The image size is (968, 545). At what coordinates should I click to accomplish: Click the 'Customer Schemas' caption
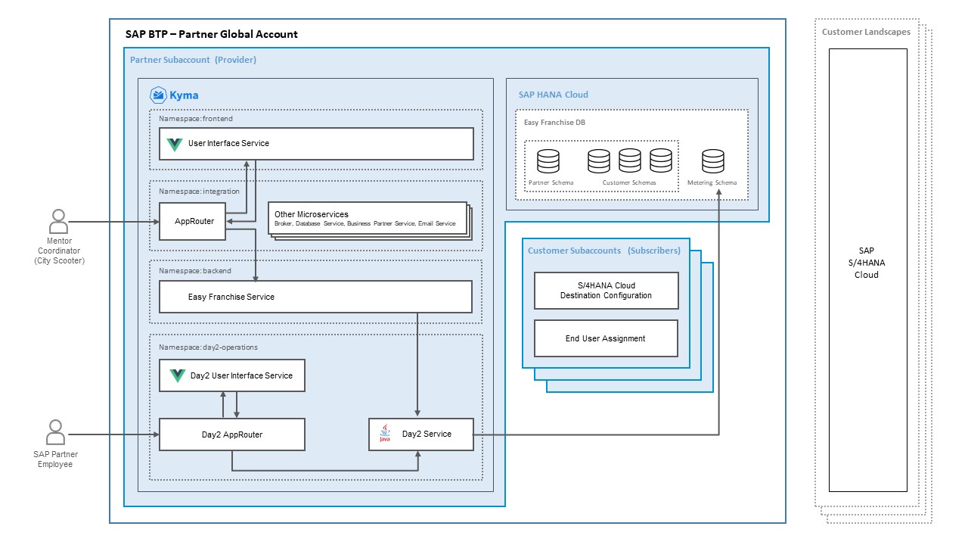(629, 183)
